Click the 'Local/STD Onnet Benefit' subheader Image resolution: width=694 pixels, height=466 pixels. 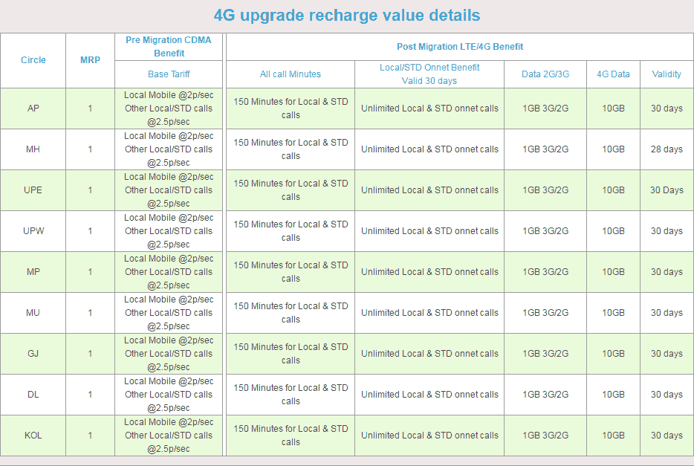click(429, 74)
